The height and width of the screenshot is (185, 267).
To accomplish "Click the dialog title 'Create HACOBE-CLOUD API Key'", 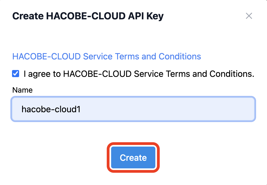I will click(88, 16).
